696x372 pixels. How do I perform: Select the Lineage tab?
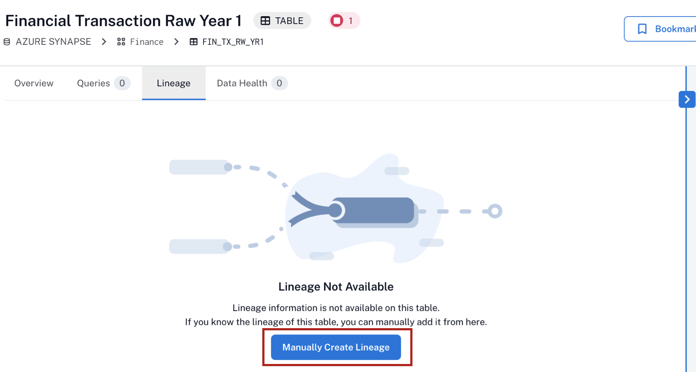click(x=174, y=83)
